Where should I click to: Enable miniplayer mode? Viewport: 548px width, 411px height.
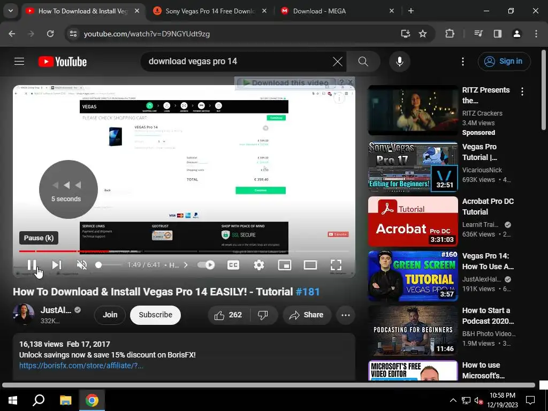pos(285,265)
